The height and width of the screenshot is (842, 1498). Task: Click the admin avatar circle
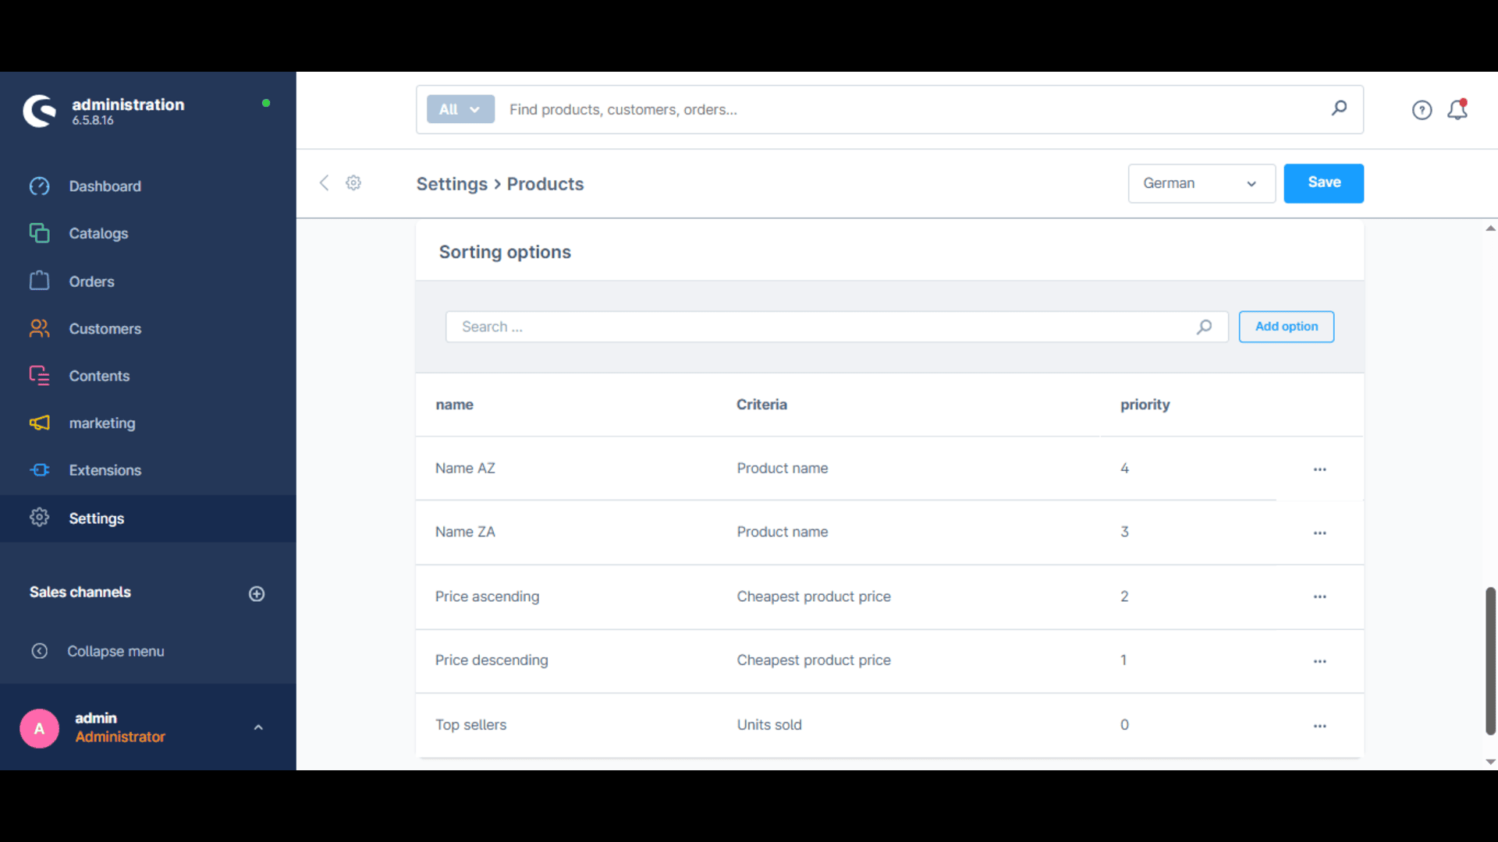(x=39, y=728)
